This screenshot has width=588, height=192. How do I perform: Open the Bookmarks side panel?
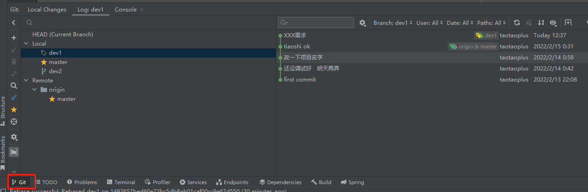click(x=3, y=153)
